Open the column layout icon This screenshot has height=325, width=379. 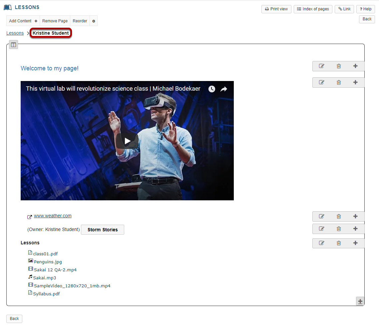click(x=14, y=45)
